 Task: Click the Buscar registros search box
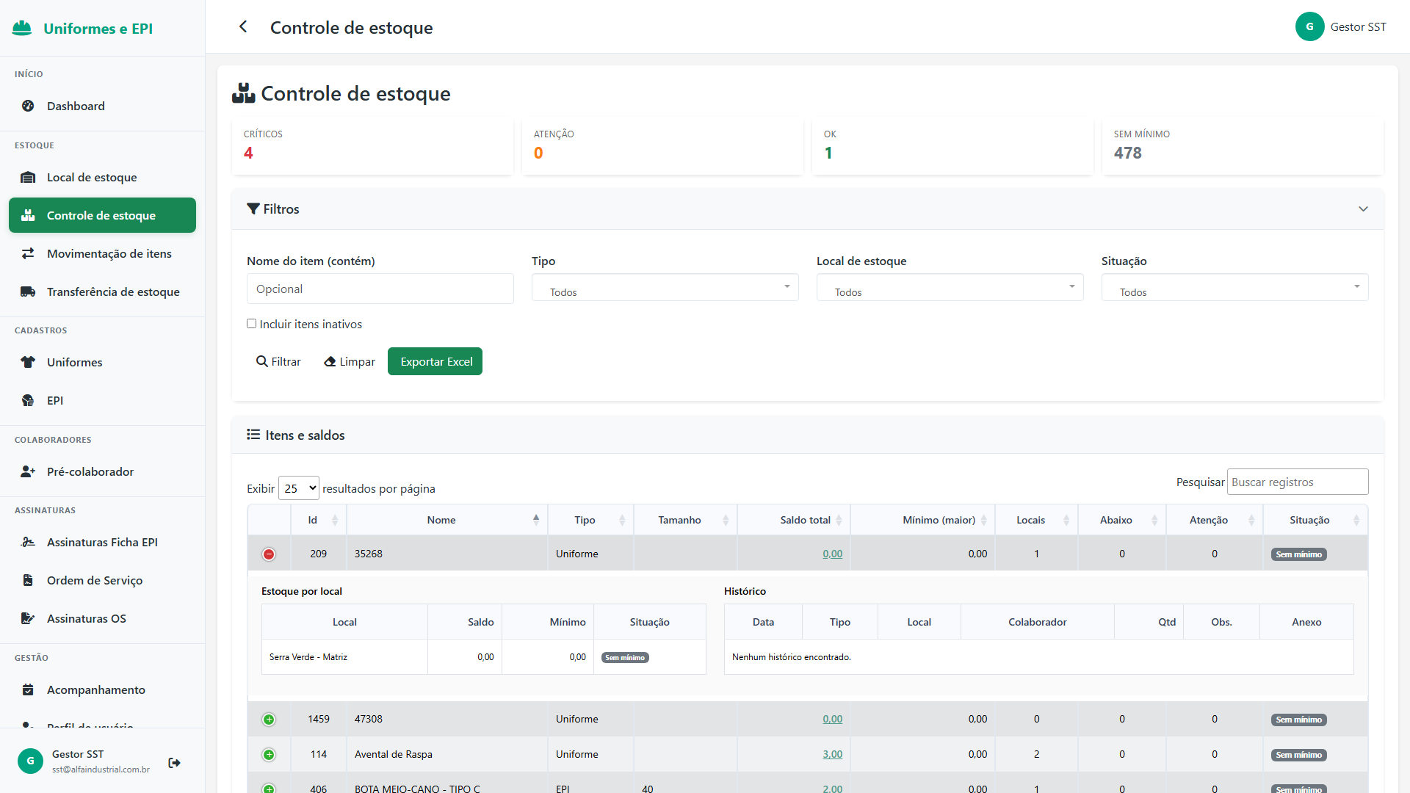pos(1298,482)
